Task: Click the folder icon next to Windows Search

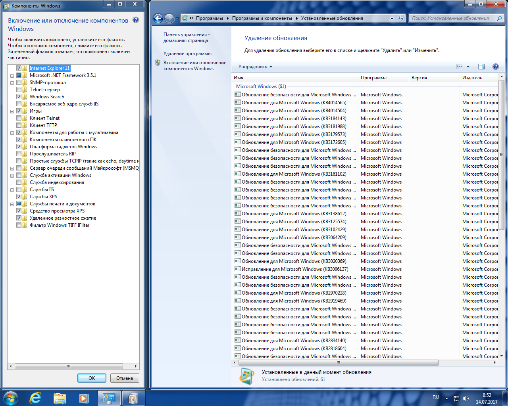Action: (x=25, y=97)
